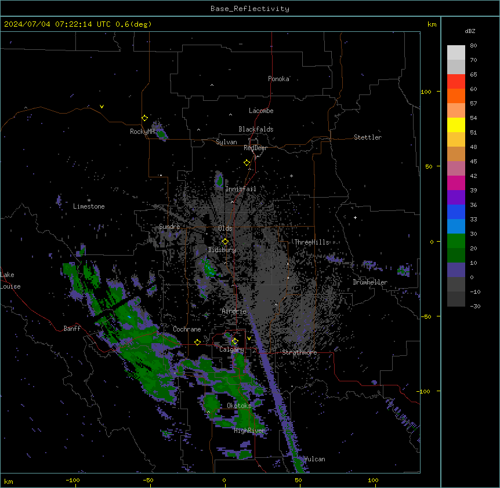Select the Ponoka city label
This screenshot has width=500, height=488.
pyautogui.click(x=278, y=79)
